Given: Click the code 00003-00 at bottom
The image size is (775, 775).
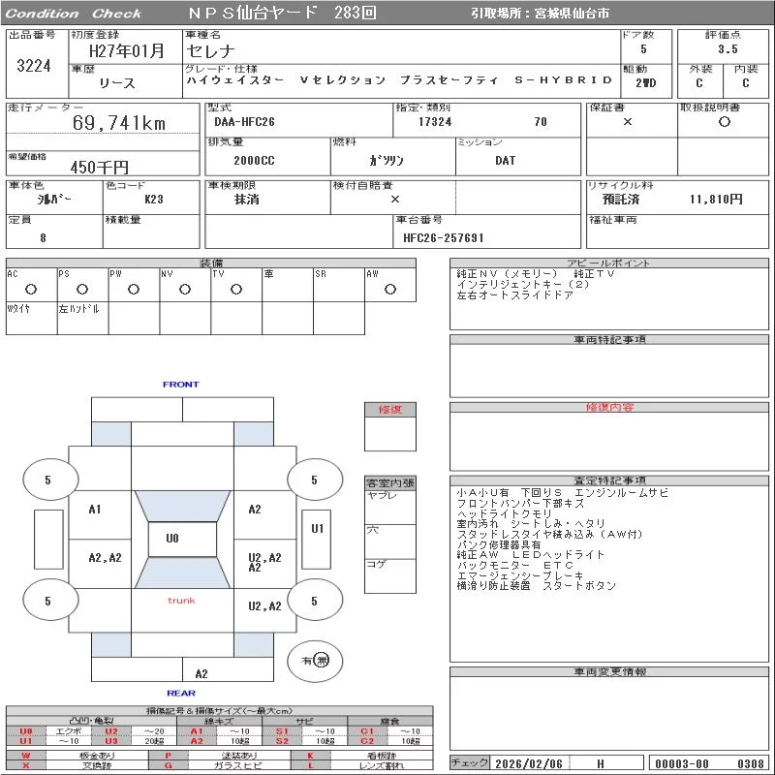Looking at the screenshot, I should [x=682, y=763].
